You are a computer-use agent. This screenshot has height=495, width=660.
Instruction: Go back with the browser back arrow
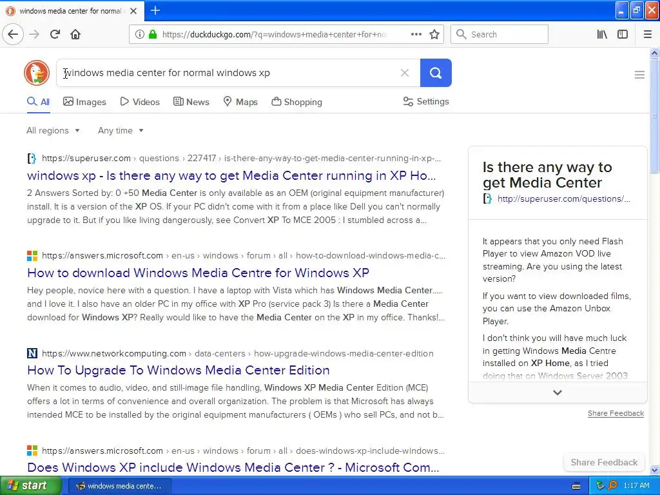tap(13, 34)
